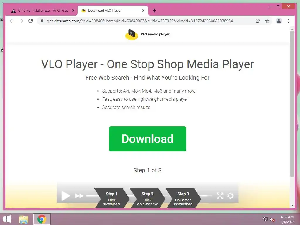Click the play icon in the banner
300x225 pixels.
pyautogui.click(x=65, y=196)
